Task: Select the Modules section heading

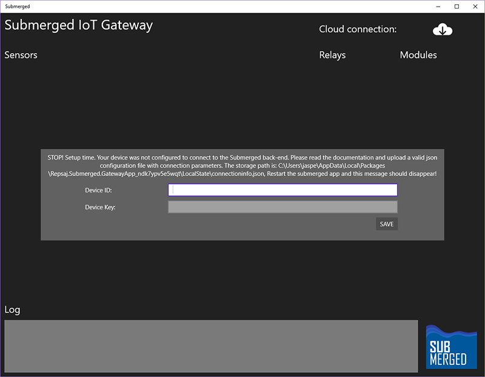Action: coord(418,55)
